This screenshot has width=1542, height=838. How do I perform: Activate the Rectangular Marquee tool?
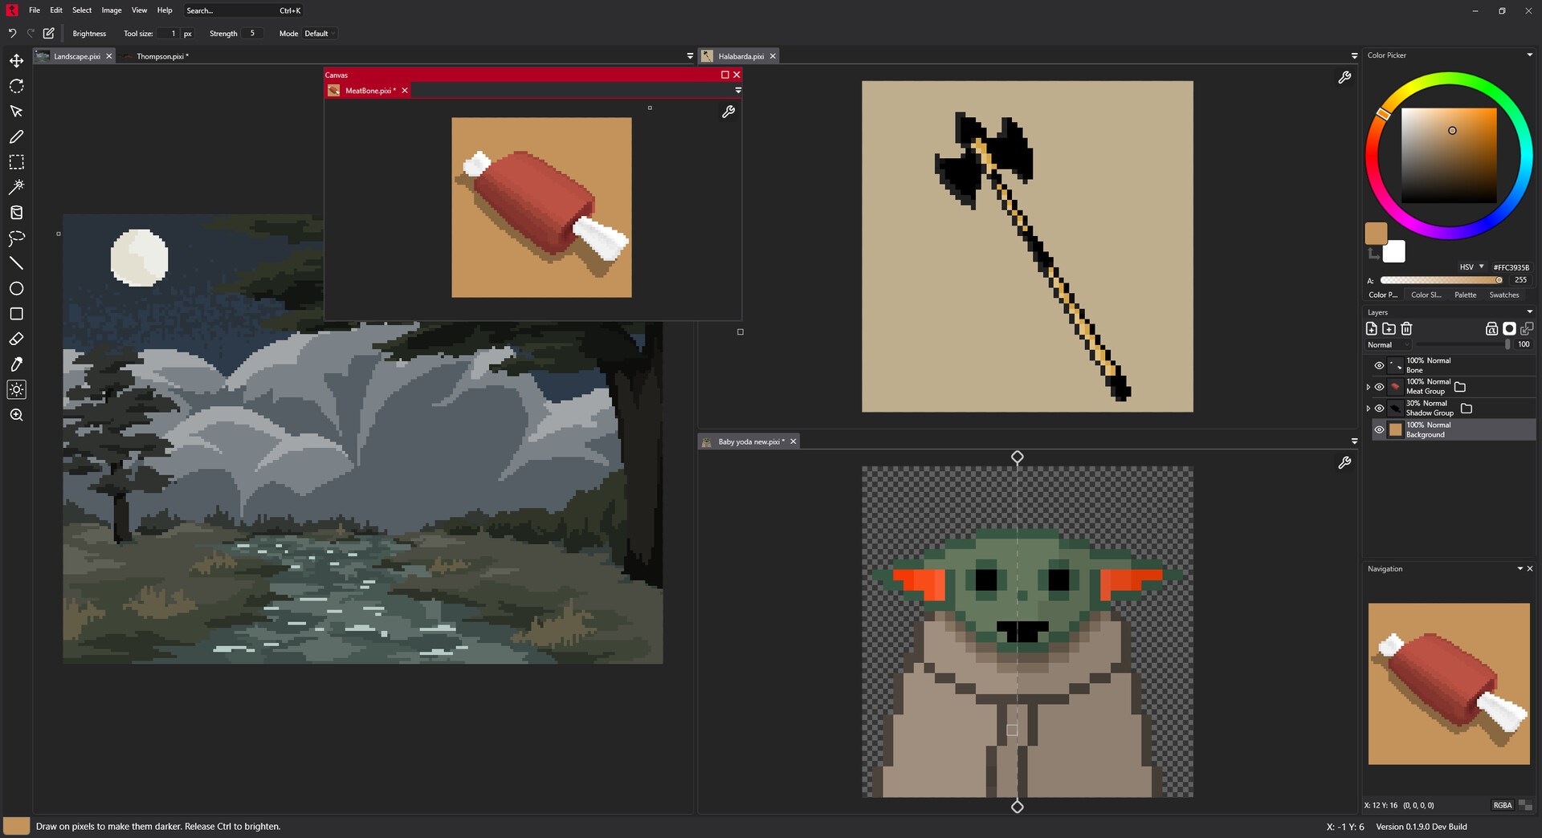coord(16,161)
